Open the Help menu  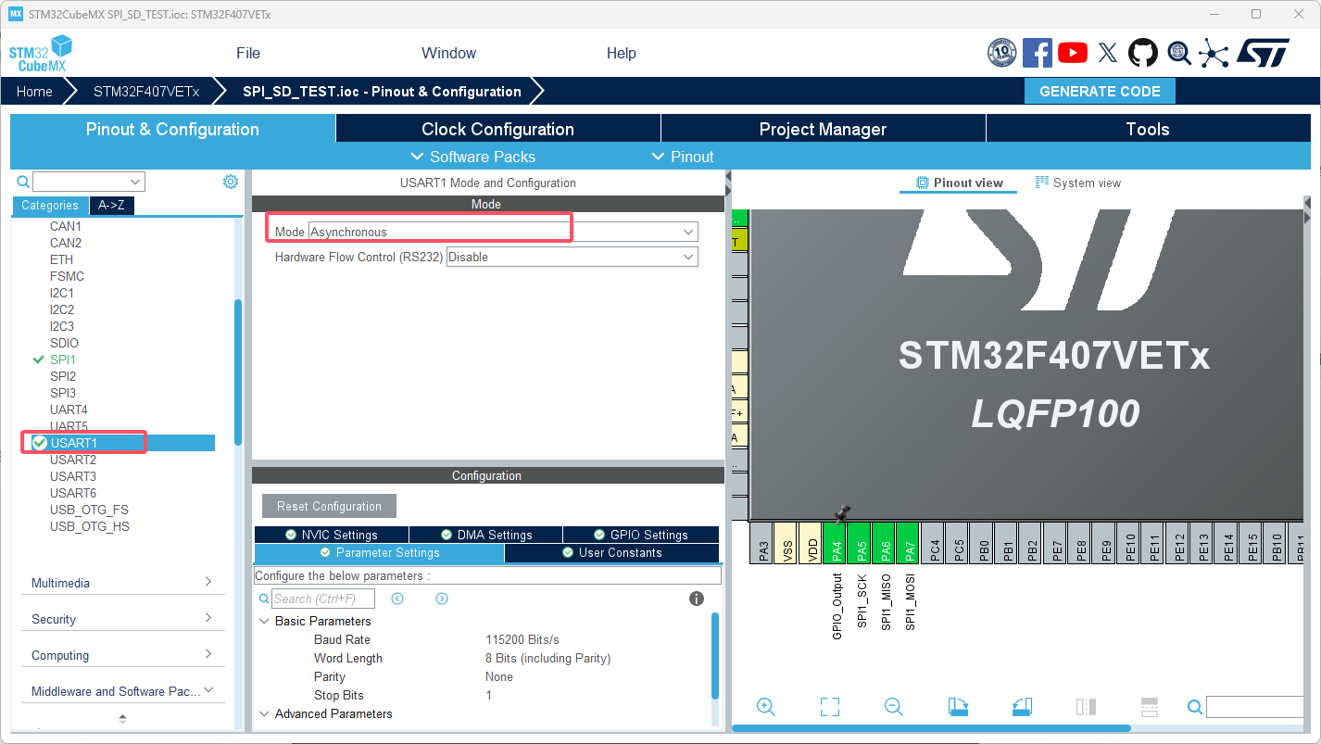click(621, 53)
